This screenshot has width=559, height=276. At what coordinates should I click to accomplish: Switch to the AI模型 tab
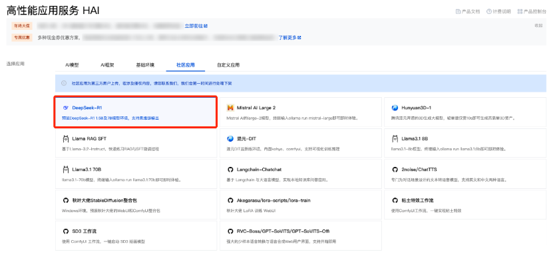tap(72, 65)
